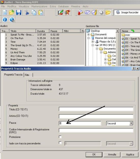Click the Copy icon in the toolbar
This screenshot has height=159, width=140.
[x=34, y=12]
